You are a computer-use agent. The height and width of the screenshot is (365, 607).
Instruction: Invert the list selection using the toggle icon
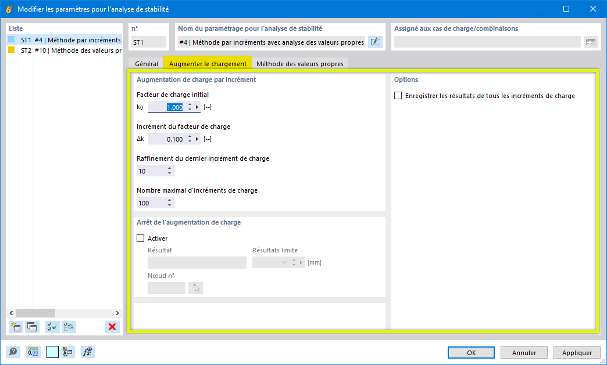(x=69, y=327)
